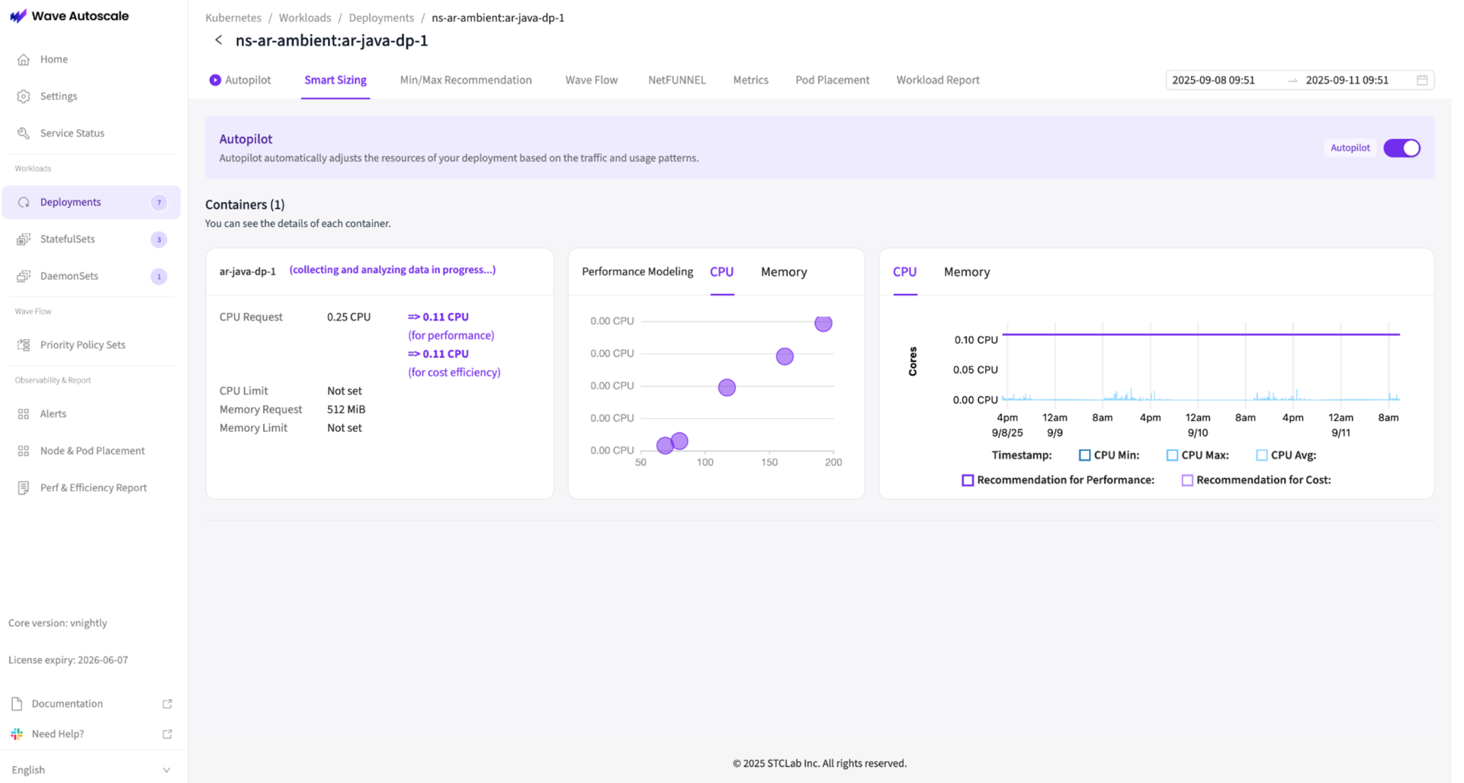Open Home from the sidebar
The height and width of the screenshot is (783, 1464).
(x=91, y=59)
